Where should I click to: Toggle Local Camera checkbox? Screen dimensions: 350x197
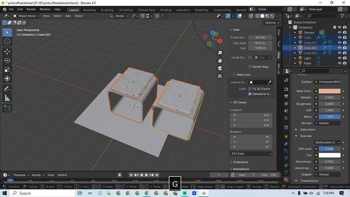250,57
